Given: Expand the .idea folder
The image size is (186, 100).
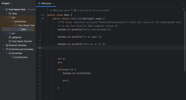Looking at the screenshot, I should [x=6, y=13].
